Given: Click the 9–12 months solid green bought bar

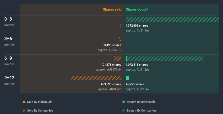Looking at the screenshot, I should [x=127, y=78].
